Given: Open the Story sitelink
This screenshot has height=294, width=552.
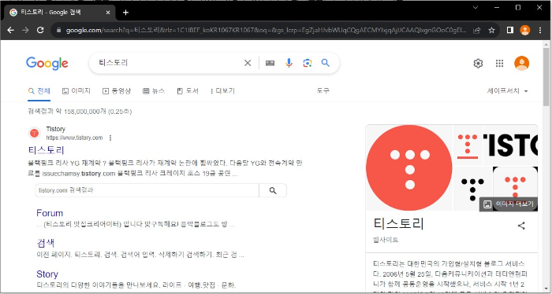Looking at the screenshot, I should tap(47, 274).
